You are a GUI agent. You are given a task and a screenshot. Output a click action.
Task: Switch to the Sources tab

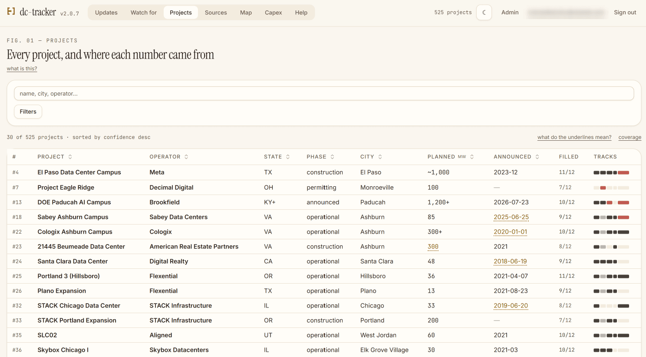point(216,13)
